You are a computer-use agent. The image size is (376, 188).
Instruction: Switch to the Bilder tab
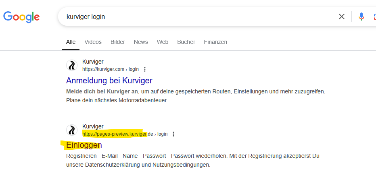pyautogui.click(x=118, y=42)
